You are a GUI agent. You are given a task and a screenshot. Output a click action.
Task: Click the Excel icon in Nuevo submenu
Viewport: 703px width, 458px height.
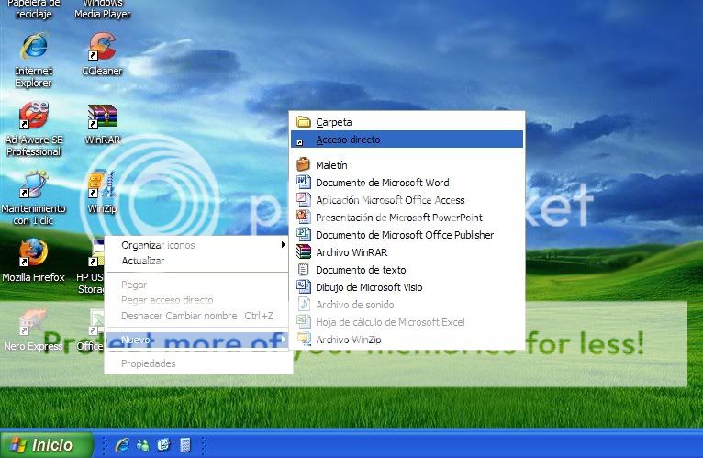pos(304,321)
